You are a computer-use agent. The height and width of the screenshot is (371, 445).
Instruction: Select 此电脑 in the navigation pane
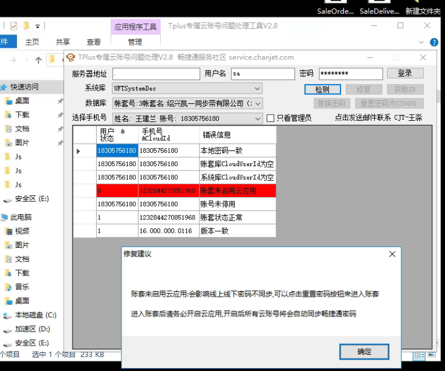(21, 218)
